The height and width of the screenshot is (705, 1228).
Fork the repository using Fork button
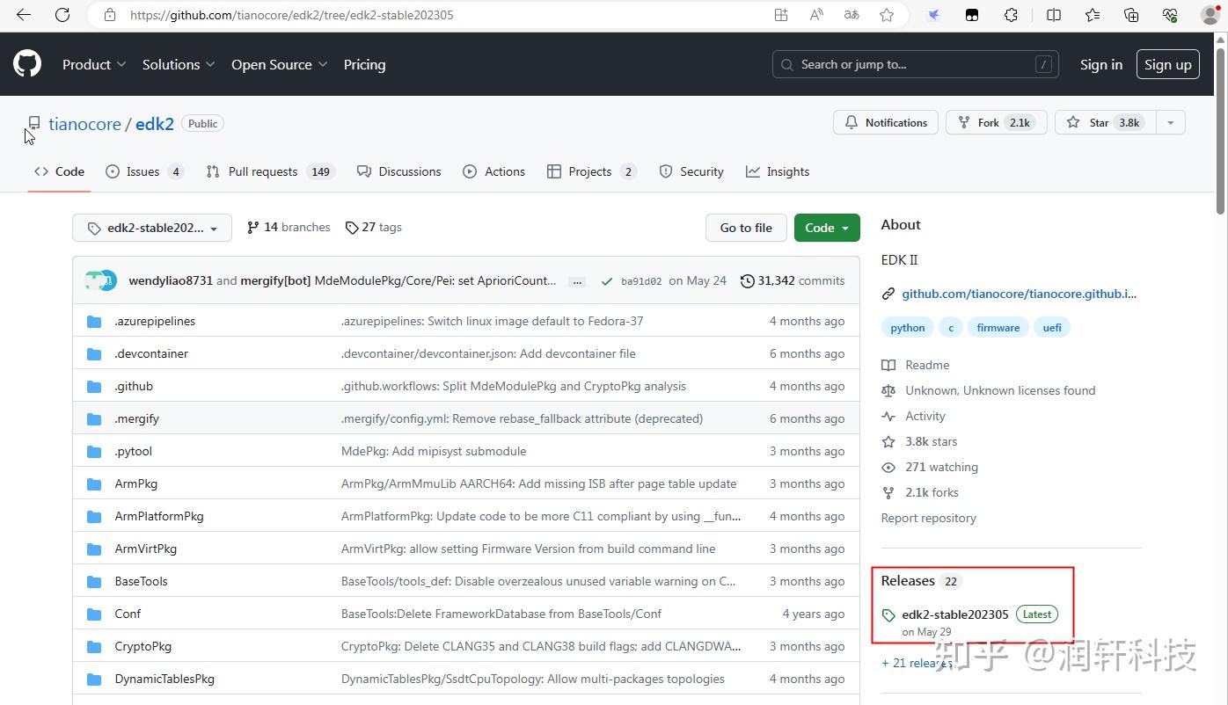click(996, 123)
